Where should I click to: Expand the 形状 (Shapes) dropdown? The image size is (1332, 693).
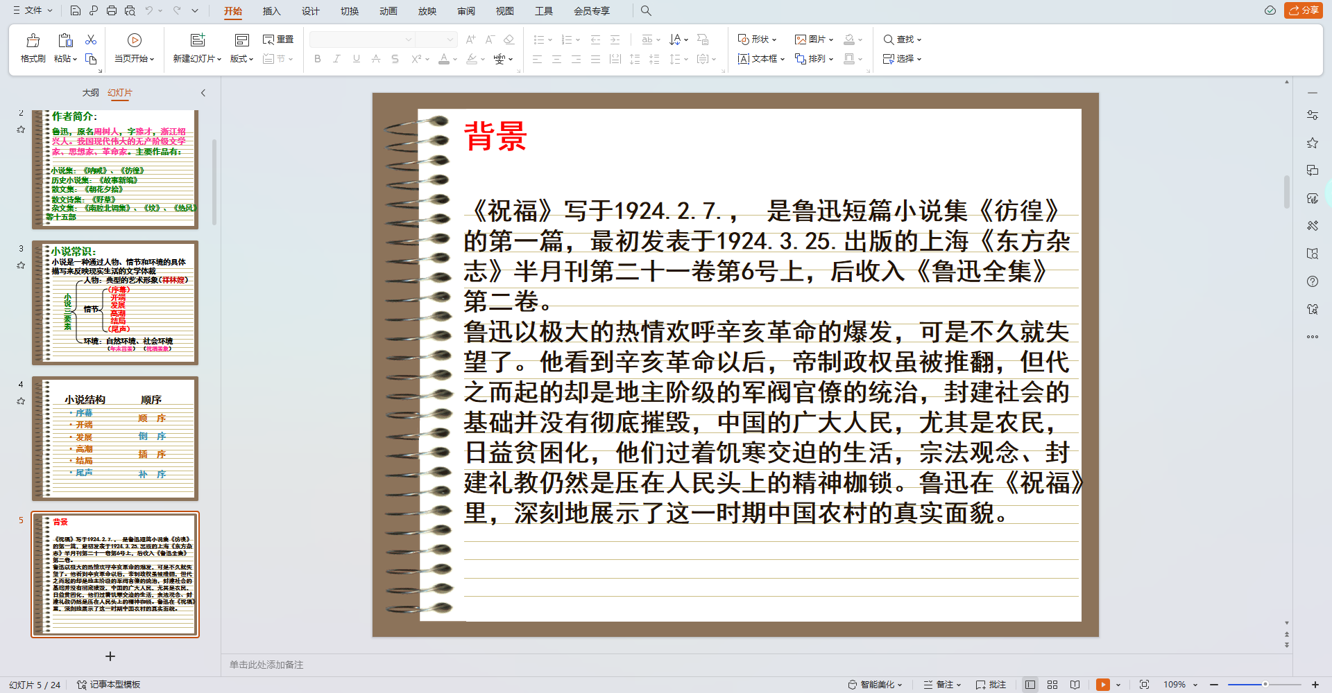757,40
